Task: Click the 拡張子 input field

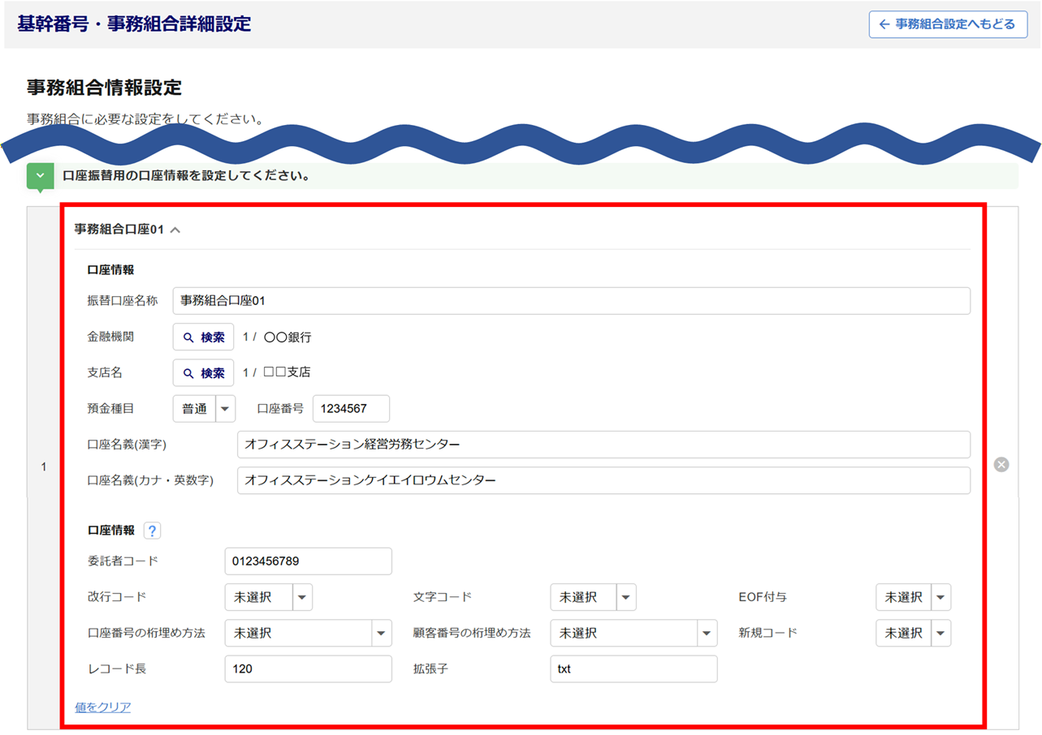Action: click(x=633, y=669)
